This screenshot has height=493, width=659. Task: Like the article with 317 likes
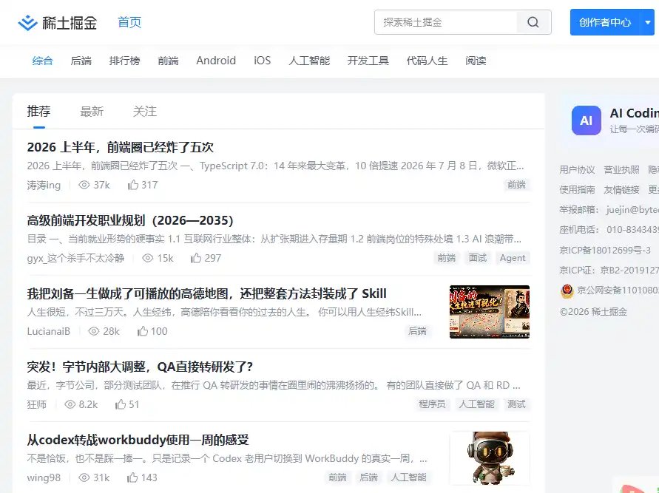(x=133, y=185)
